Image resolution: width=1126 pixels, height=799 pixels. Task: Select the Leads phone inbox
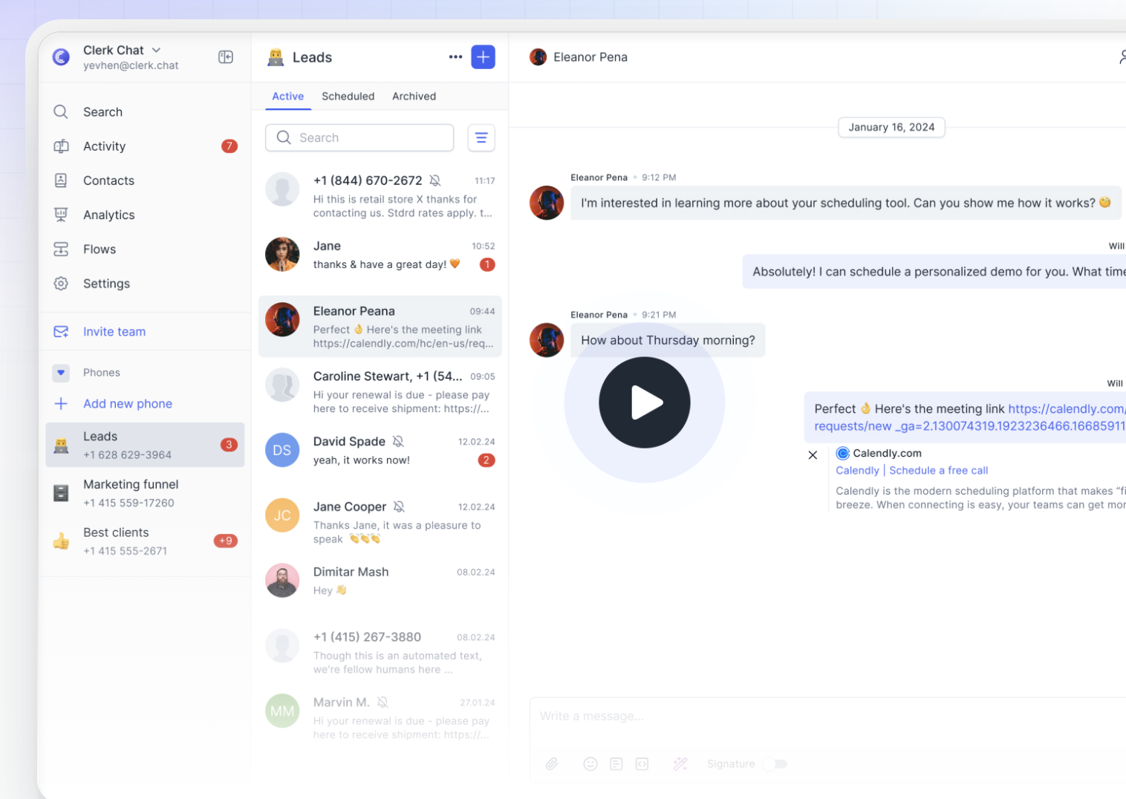[145, 445]
